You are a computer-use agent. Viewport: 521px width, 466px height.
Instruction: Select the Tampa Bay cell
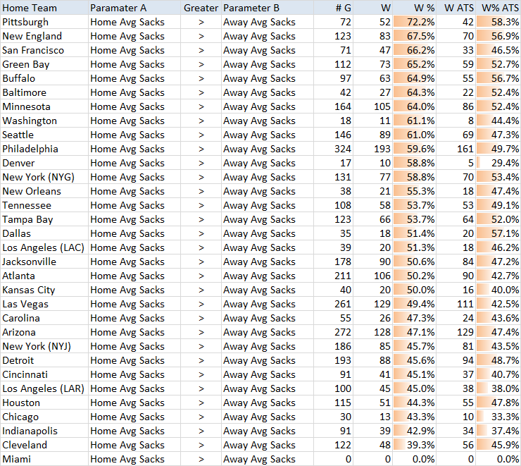[44, 219]
